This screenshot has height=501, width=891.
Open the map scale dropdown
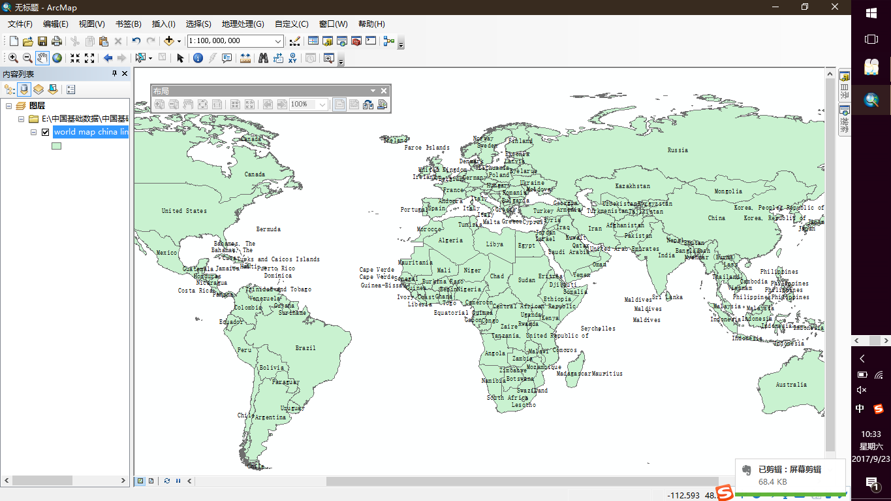tap(278, 41)
